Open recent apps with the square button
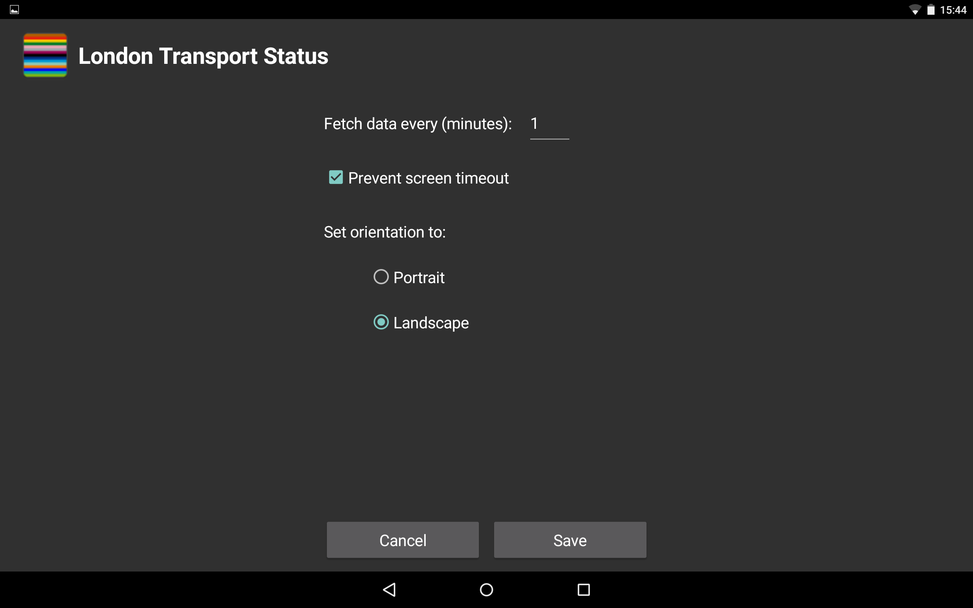The height and width of the screenshot is (608, 973). pyautogui.click(x=584, y=589)
